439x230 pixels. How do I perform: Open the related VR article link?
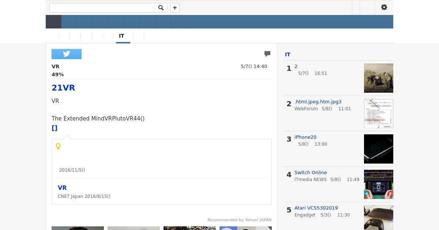62,188
